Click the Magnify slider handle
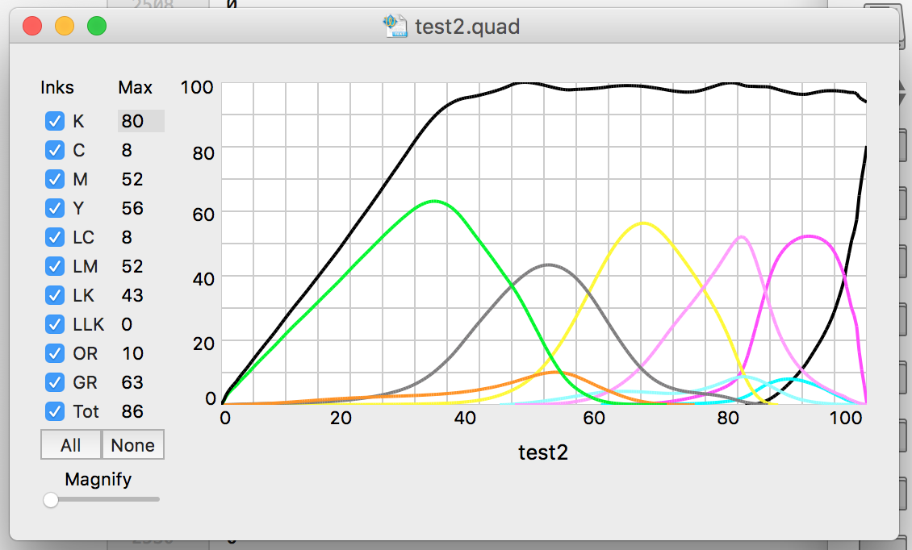This screenshot has width=912, height=550. (51, 500)
